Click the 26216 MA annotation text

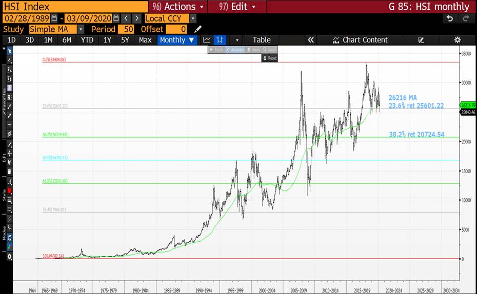point(403,98)
